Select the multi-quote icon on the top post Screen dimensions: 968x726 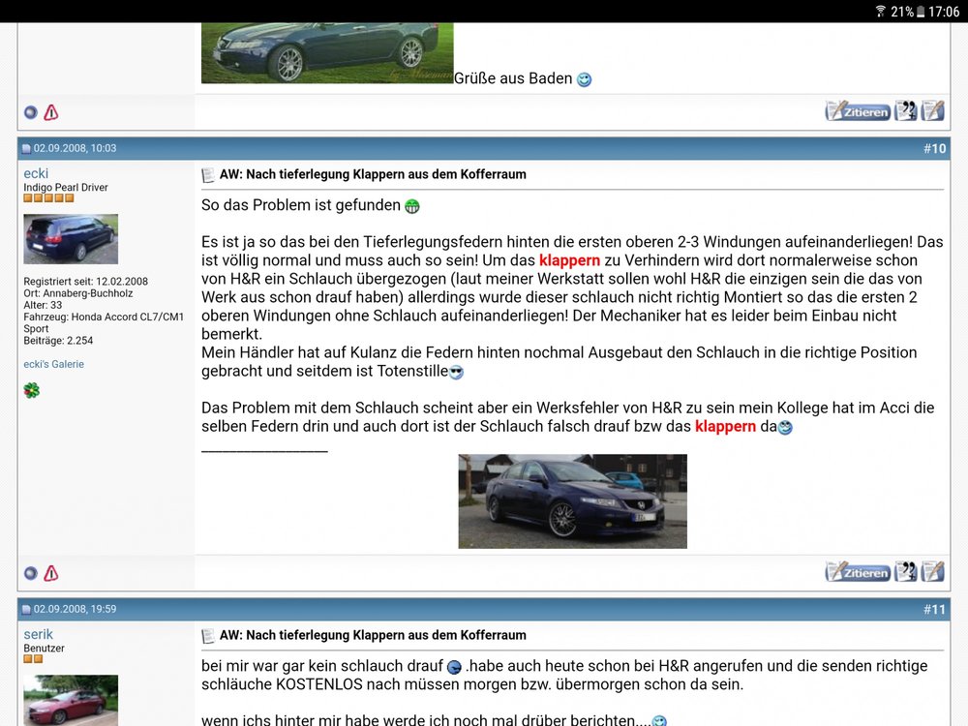[x=905, y=111]
